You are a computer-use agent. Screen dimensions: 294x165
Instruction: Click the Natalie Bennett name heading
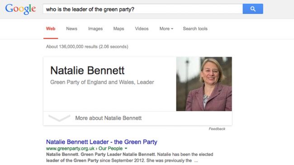pos(87,71)
